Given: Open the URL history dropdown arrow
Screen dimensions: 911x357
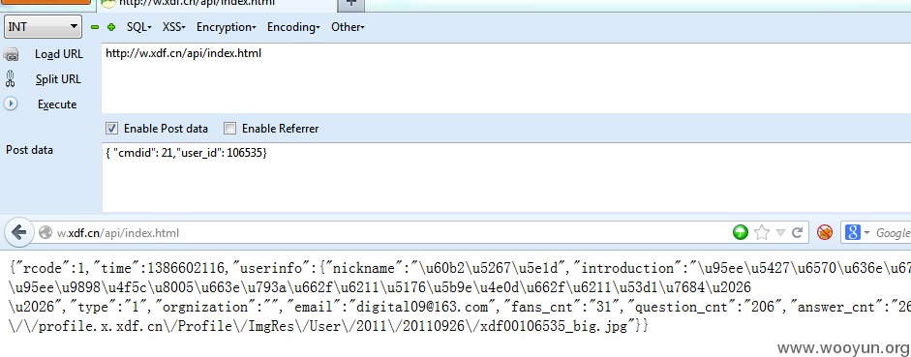Looking at the screenshot, I should pyautogui.click(x=780, y=233).
